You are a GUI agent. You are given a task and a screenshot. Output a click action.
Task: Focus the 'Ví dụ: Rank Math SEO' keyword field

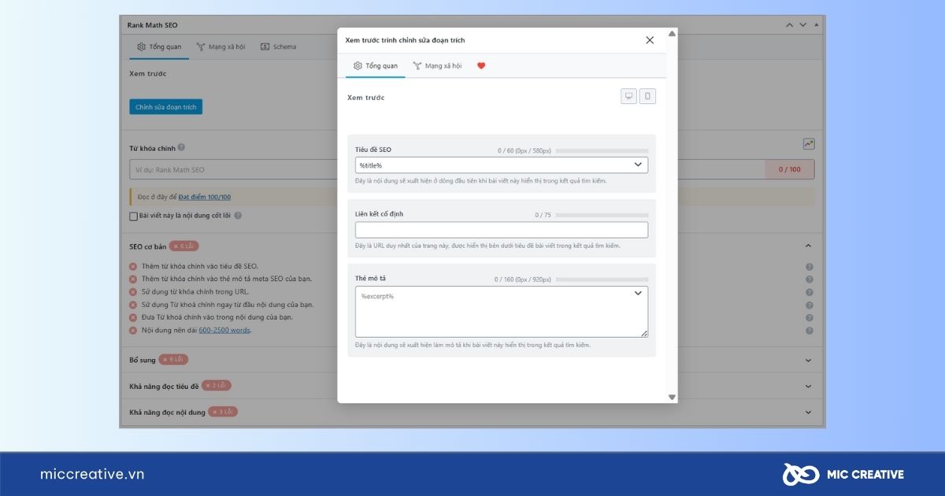tap(447, 169)
